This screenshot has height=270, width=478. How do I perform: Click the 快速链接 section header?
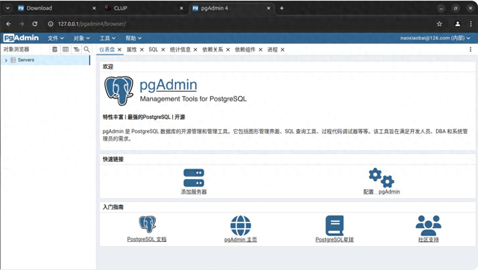tap(113, 160)
